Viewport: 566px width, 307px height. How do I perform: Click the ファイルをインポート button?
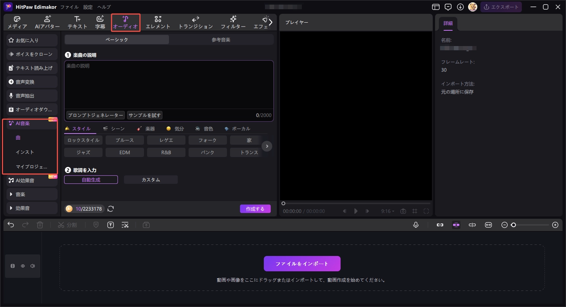tap(302, 264)
